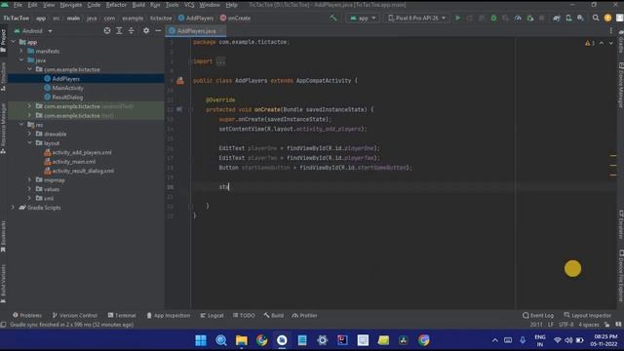Open the Layout Inspector
624x351 pixels.
tap(587, 315)
